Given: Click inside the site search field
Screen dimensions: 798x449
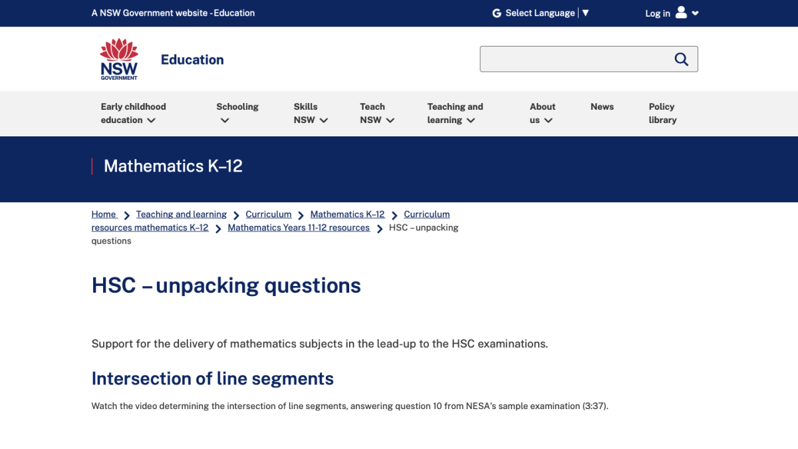Looking at the screenshot, I should coord(575,59).
